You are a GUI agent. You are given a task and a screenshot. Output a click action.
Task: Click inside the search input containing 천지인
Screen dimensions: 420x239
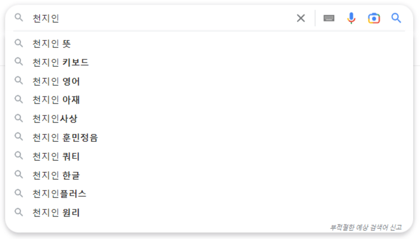pyautogui.click(x=161, y=18)
